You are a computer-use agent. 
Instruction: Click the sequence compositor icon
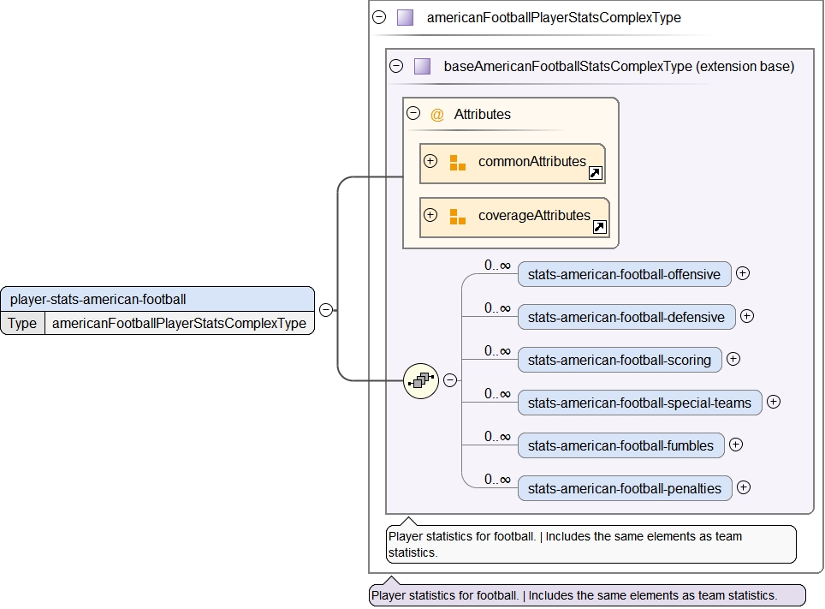coord(420,380)
